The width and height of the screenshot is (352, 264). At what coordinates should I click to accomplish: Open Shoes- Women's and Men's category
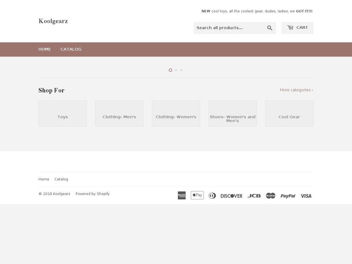(232, 113)
